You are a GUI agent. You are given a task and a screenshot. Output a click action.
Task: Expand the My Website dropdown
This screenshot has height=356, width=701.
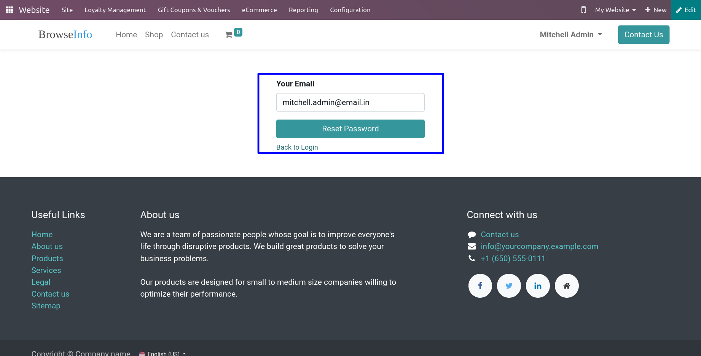coord(615,10)
